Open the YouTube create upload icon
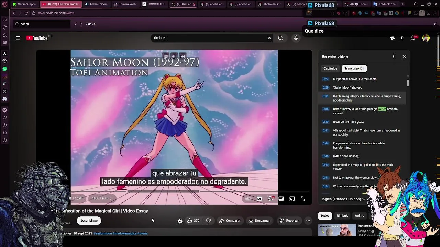 pos(401,38)
